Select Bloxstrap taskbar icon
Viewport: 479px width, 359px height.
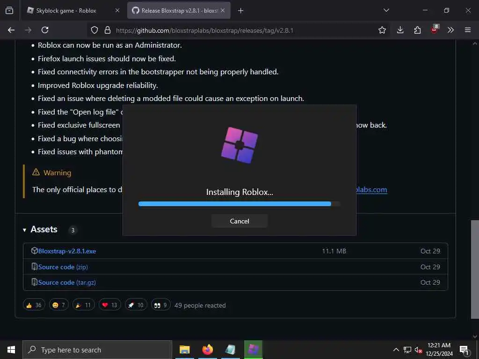point(253,350)
